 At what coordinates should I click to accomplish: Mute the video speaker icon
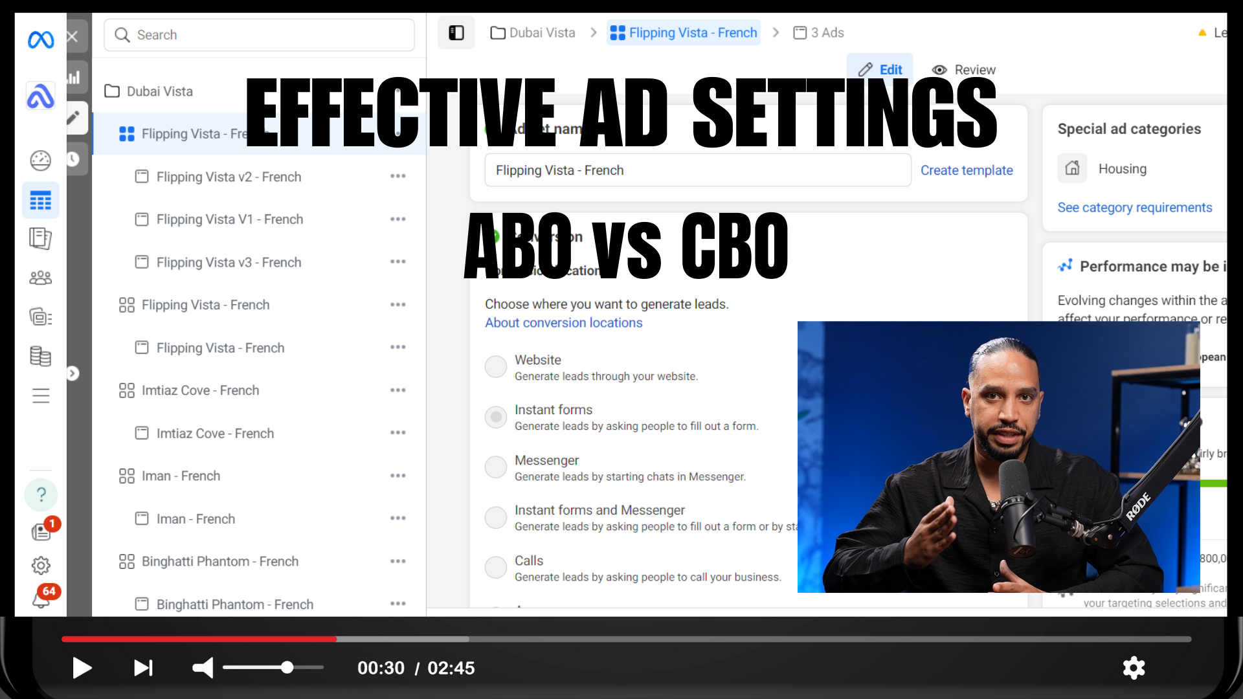pos(203,668)
